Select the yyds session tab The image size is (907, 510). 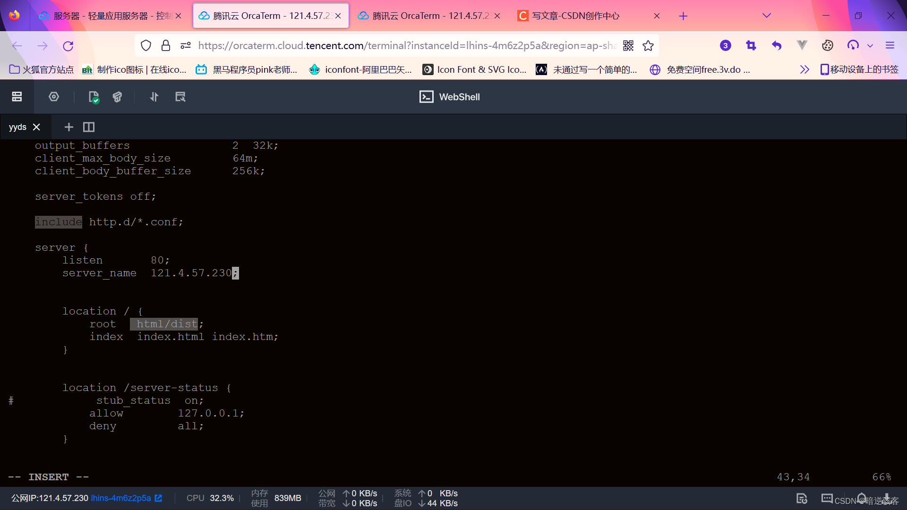click(17, 127)
